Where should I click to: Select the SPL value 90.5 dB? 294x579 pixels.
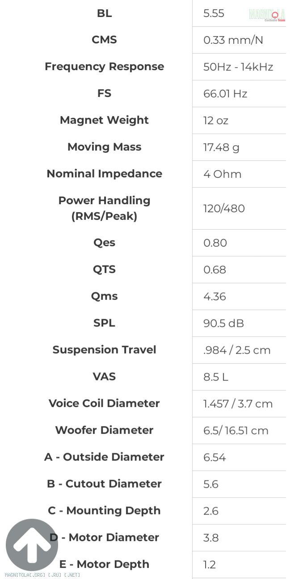point(223,323)
